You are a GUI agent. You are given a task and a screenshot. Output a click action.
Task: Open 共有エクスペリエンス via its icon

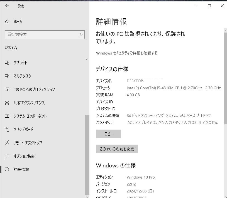7,103
